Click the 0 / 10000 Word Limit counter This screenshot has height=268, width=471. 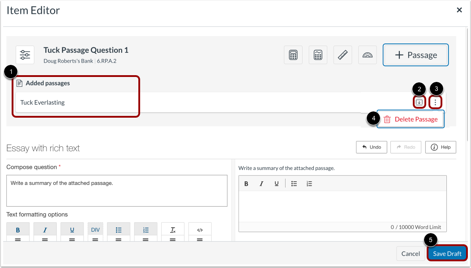416,227
